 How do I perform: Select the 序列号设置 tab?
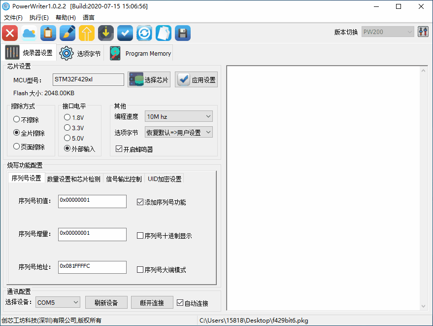[26, 178]
